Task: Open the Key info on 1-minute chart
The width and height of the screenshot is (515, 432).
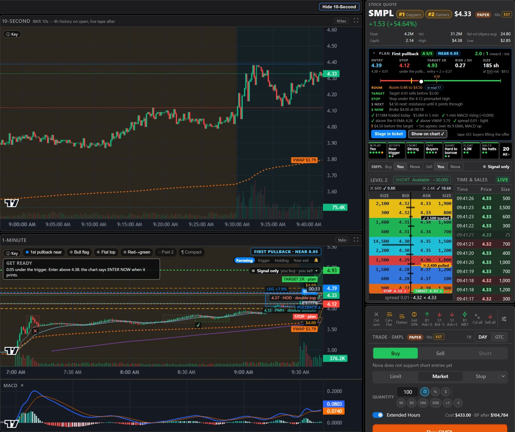Action: 12,253
